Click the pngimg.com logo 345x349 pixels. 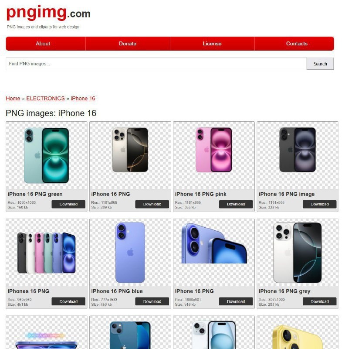pos(48,13)
